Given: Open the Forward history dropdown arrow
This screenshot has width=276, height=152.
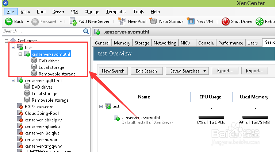Looking at the screenshot, I should [61, 22].
